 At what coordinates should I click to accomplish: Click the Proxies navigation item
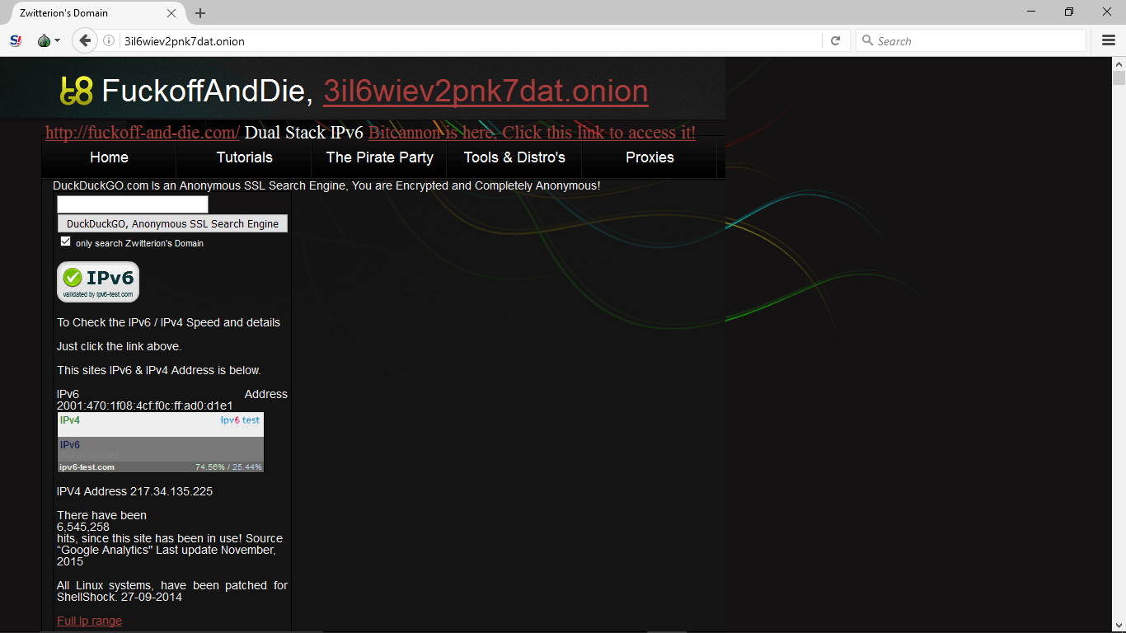point(650,157)
